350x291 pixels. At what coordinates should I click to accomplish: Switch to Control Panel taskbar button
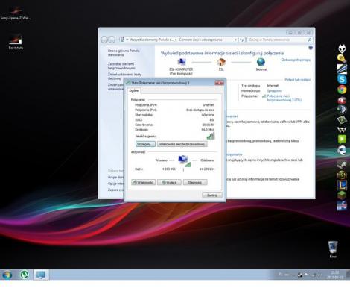[40, 275]
